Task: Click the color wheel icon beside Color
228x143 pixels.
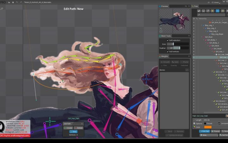Action: tap(194, 127)
